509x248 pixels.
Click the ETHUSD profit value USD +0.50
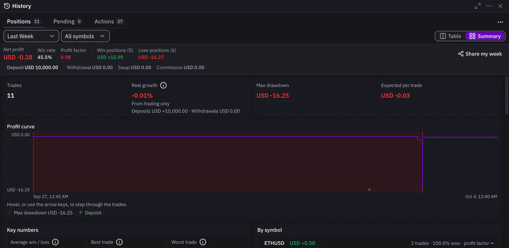[302, 243]
